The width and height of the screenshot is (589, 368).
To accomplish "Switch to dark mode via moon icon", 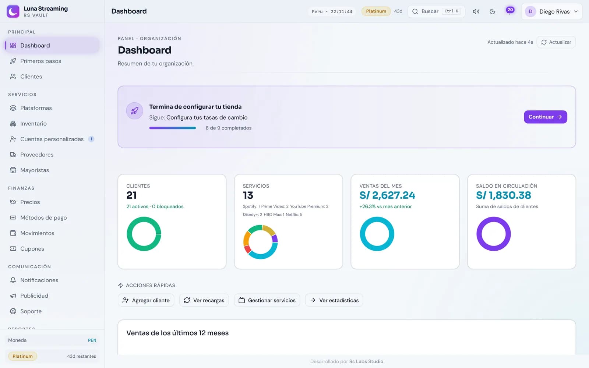I will pyautogui.click(x=493, y=11).
